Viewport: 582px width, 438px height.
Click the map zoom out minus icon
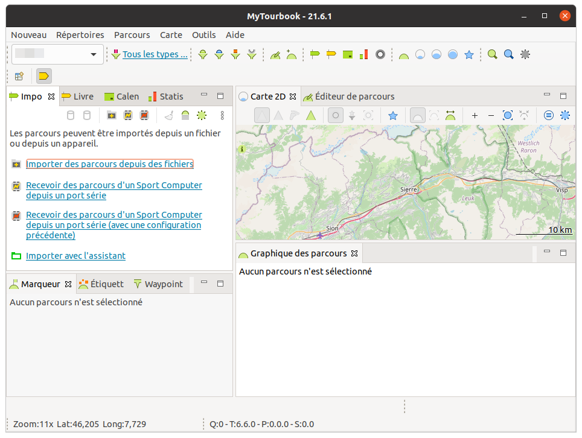click(x=491, y=115)
